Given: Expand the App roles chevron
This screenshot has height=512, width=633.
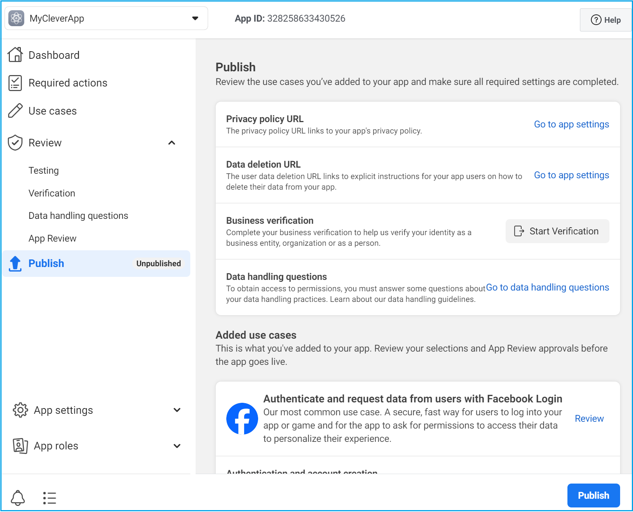Looking at the screenshot, I should tap(177, 446).
